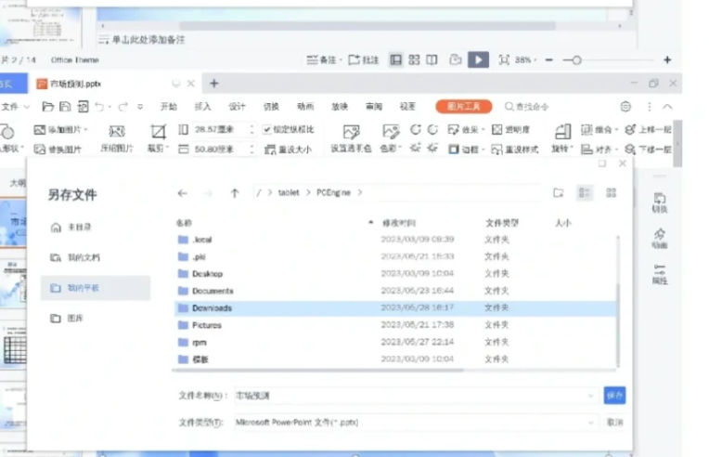This screenshot has width=709, height=457.
Task: Click the compress picture (压缩图片) icon
Action: [117, 131]
